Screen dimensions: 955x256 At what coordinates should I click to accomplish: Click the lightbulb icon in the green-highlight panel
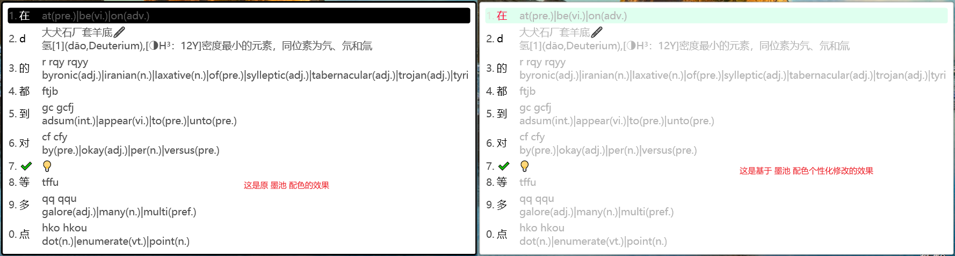525,166
